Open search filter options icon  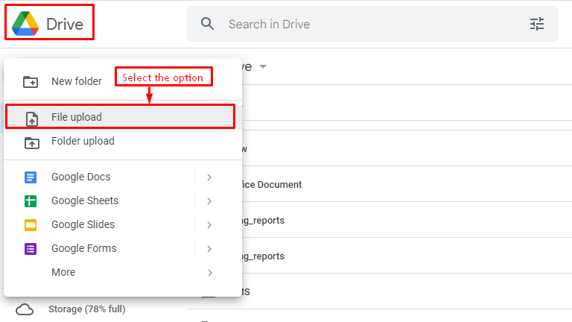pos(536,24)
